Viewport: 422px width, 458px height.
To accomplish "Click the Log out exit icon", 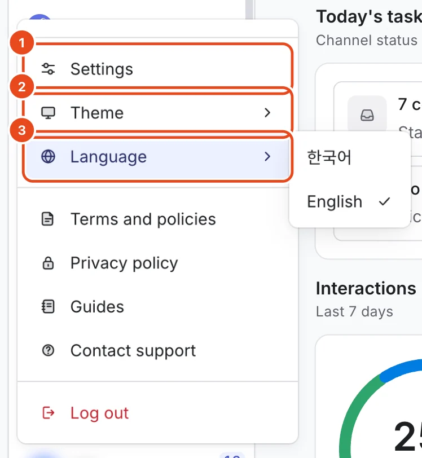I will (x=48, y=413).
